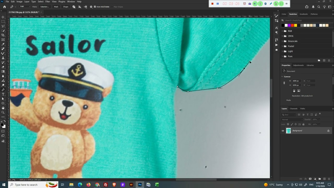Click the Selection... button
This screenshot has width=334, height=188.
coord(45,7)
